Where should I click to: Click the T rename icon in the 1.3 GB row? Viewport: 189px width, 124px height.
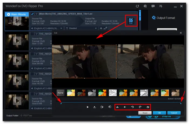click(x=36, y=34)
